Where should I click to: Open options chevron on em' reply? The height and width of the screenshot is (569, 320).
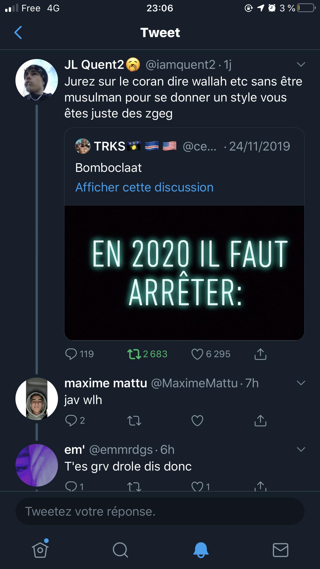pyautogui.click(x=301, y=450)
